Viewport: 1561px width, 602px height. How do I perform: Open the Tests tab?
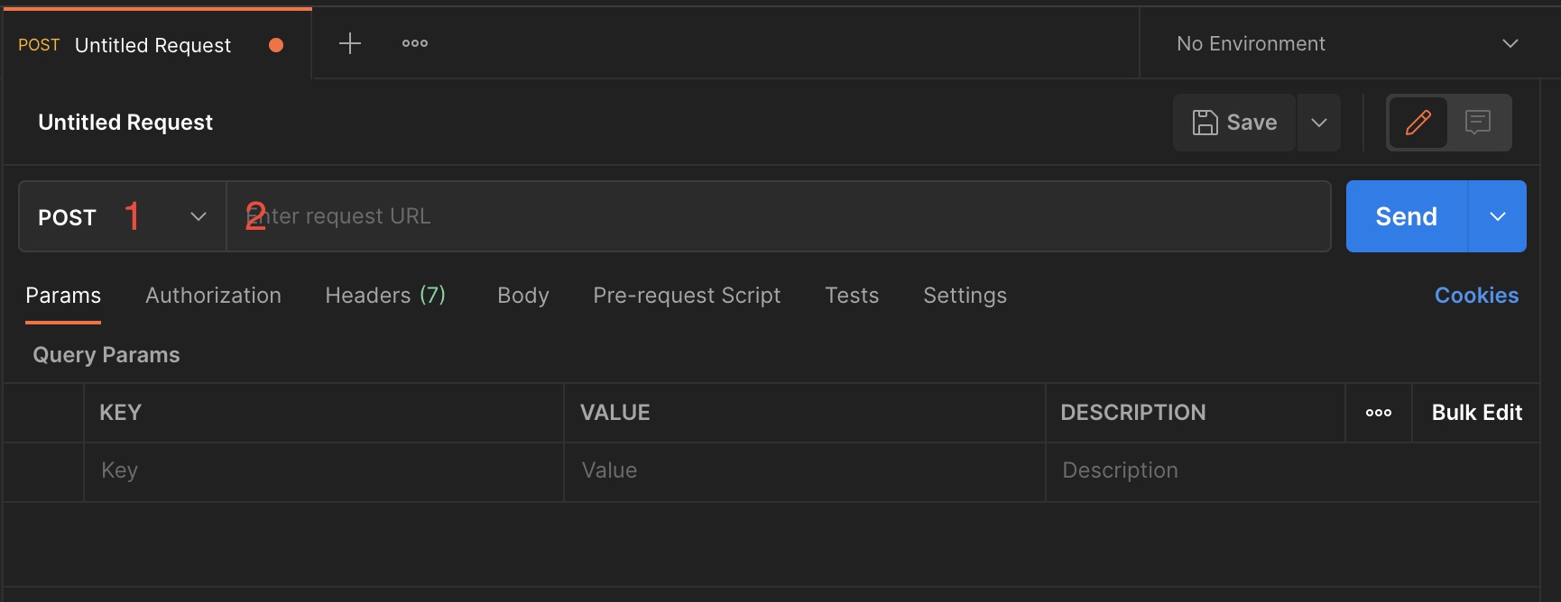point(852,296)
